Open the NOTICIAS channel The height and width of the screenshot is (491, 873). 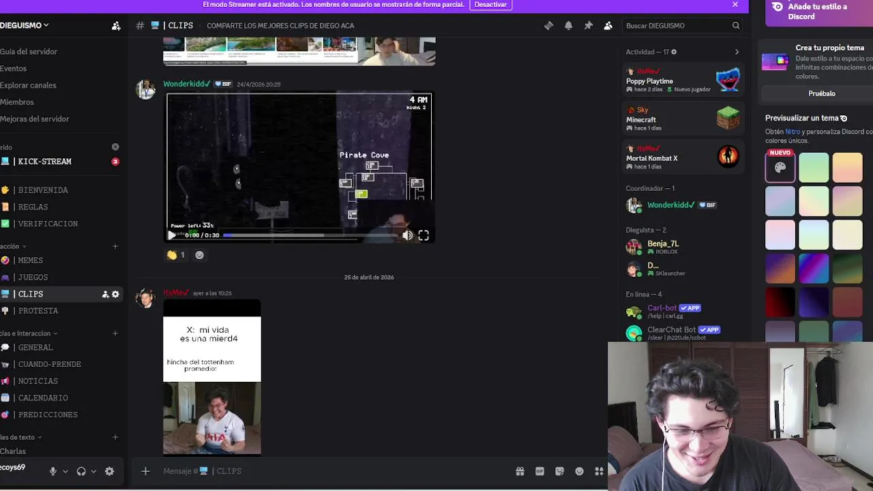[x=60, y=381]
